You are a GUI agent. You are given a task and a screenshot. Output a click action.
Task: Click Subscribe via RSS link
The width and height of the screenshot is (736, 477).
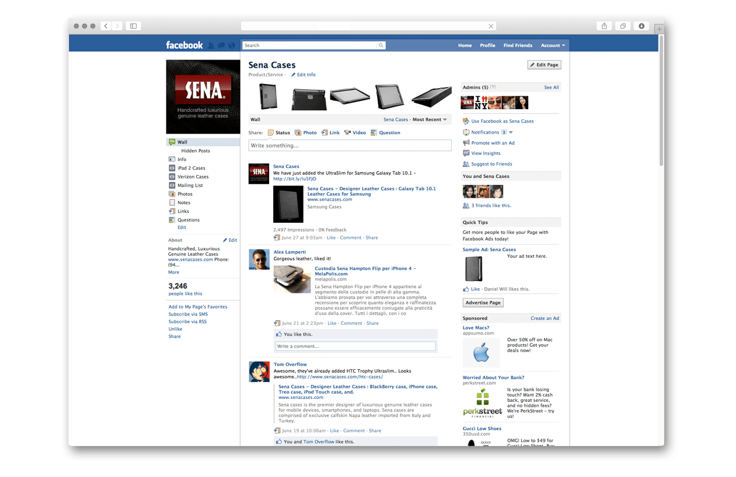pos(187,321)
